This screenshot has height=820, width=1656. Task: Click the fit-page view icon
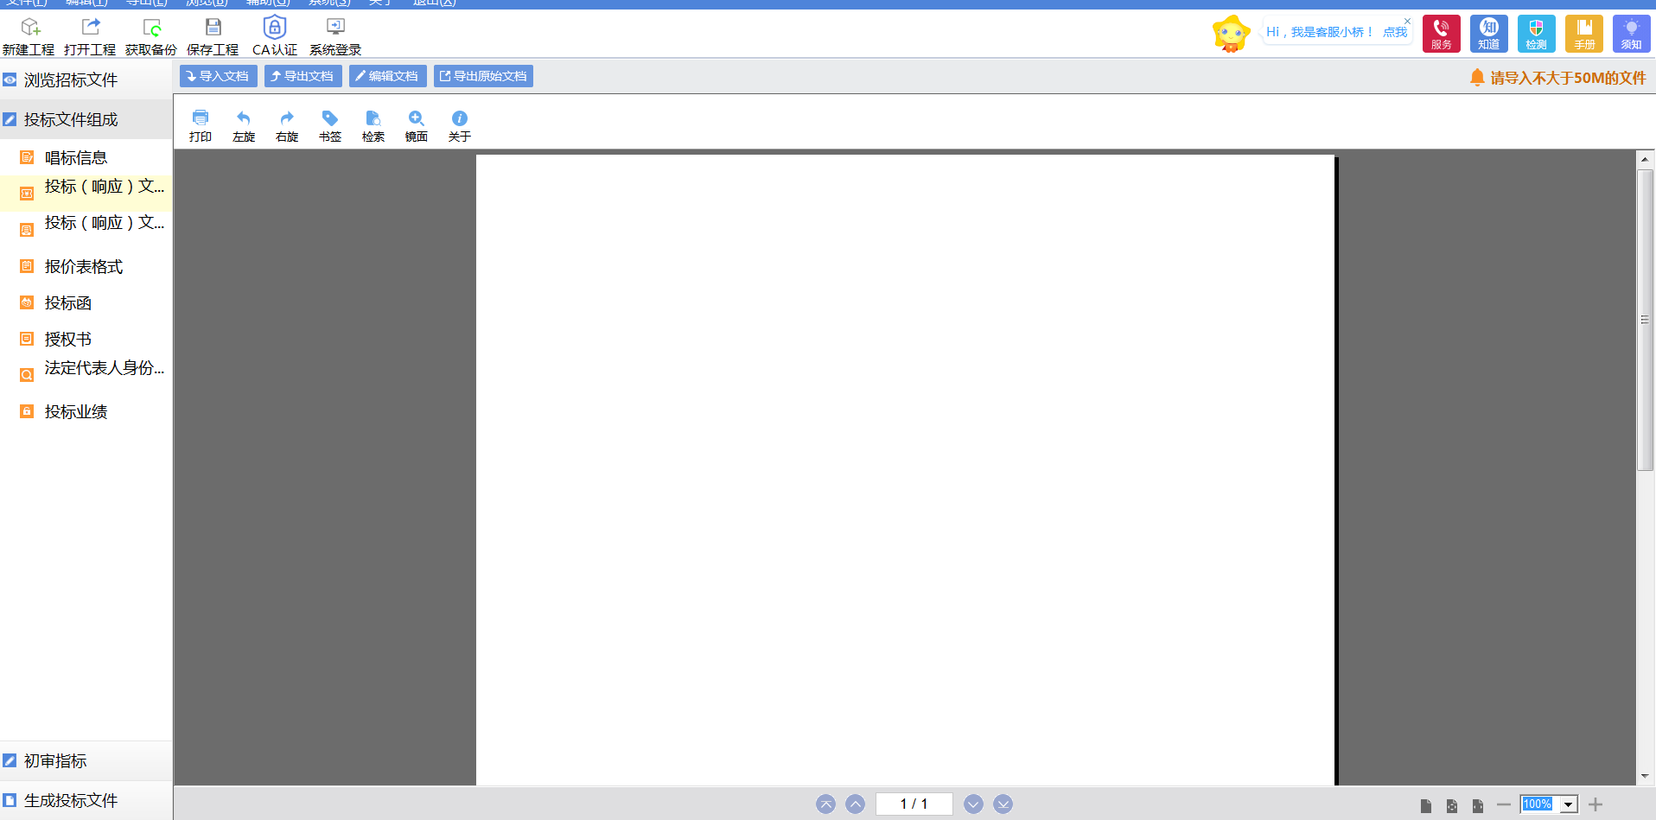[1452, 805]
